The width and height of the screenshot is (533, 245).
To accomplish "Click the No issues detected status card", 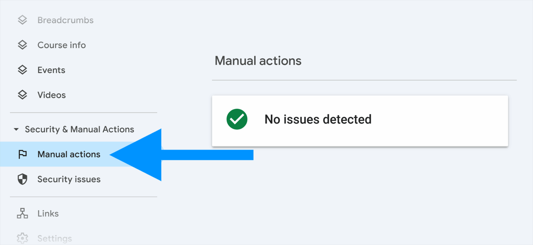I will (359, 120).
